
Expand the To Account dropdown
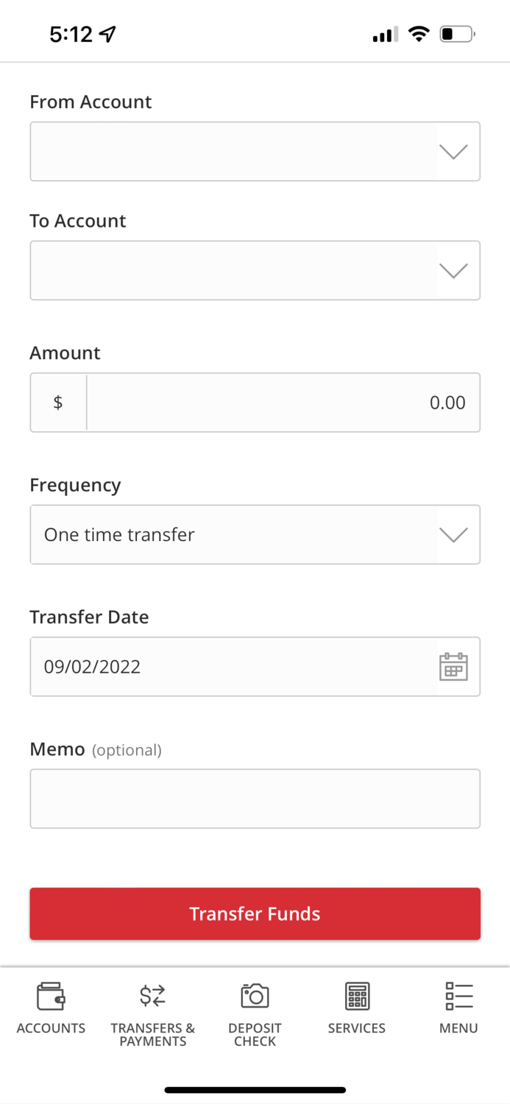[x=255, y=271]
